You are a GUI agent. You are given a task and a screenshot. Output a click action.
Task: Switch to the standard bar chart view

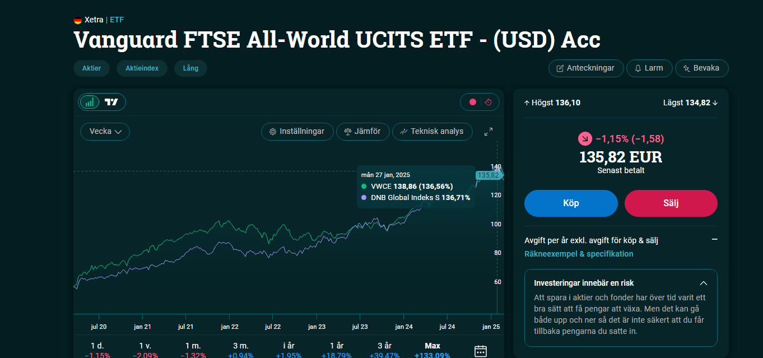pyautogui.click(x=90, y=102)
